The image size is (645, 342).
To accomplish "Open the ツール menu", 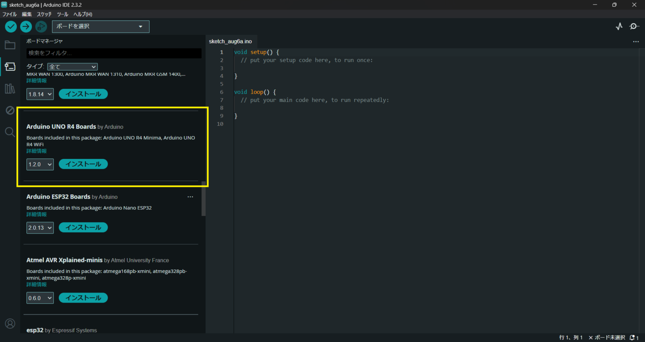I will [x=63, y=14].
